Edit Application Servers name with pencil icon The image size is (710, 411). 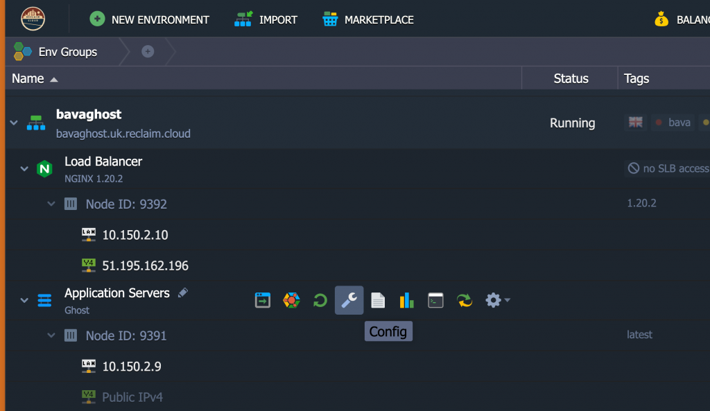pyautogui.click(x=183, y=293)
